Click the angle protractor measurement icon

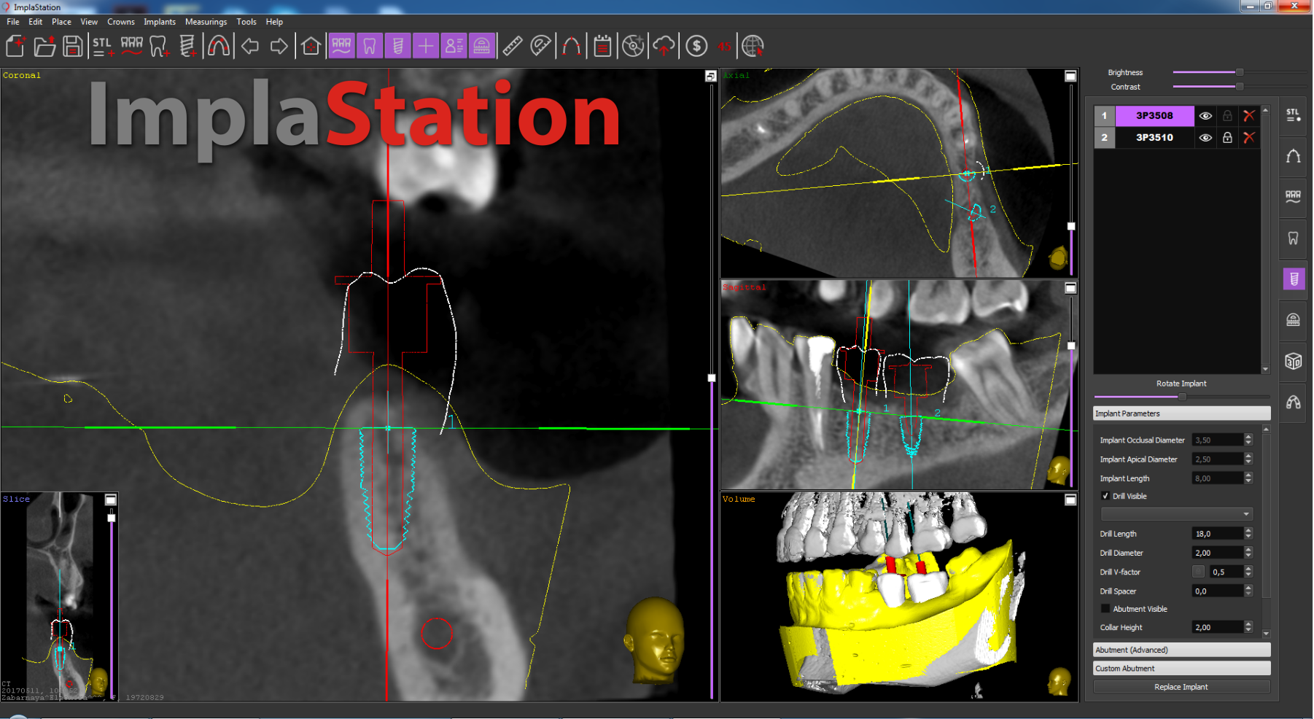tap(540, 47)
